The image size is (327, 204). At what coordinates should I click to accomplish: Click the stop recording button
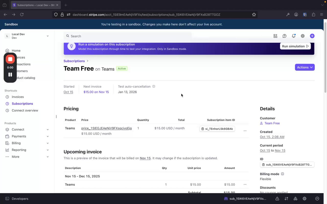point(10,59)
